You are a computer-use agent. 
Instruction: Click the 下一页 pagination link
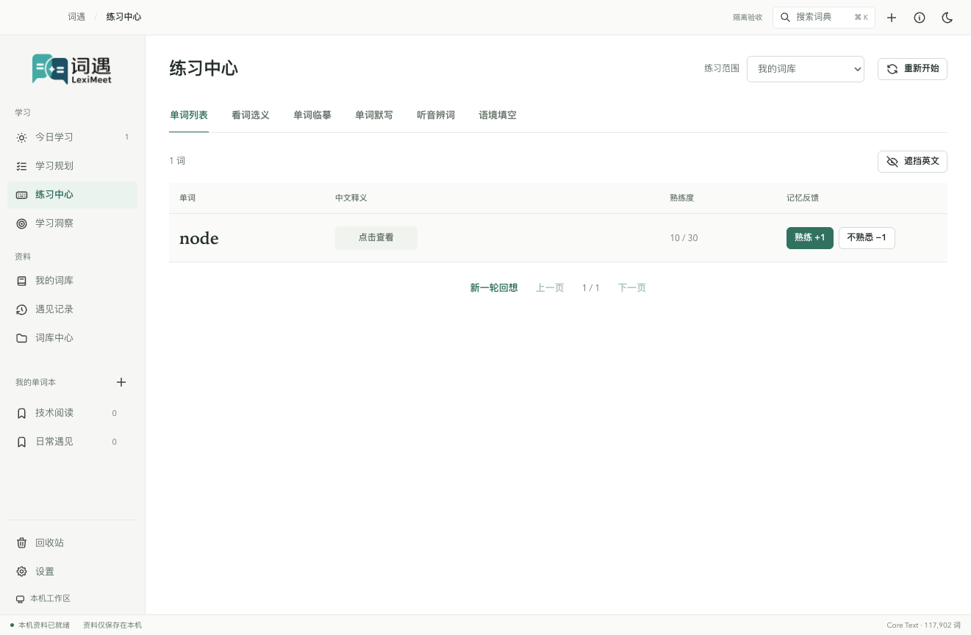632,288
